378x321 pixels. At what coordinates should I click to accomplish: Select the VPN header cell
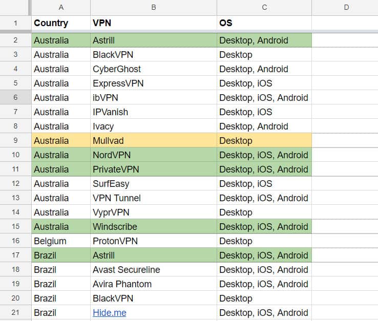[x=154, y=23]
